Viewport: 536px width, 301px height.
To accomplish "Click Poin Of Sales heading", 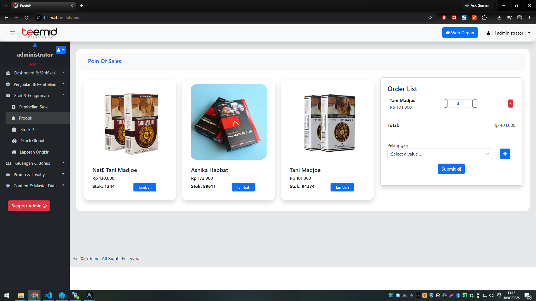I will (104, 61).
